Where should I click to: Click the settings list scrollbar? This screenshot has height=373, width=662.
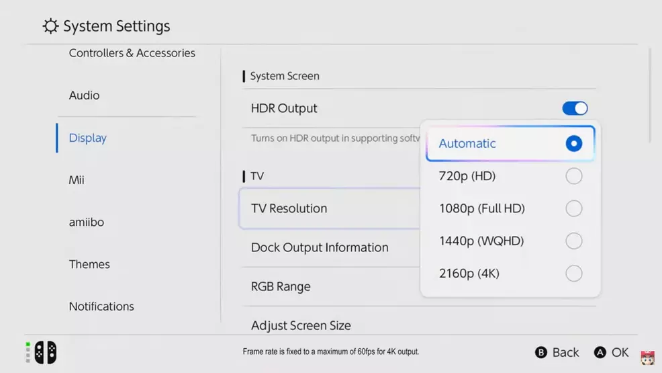click(650, 94)
